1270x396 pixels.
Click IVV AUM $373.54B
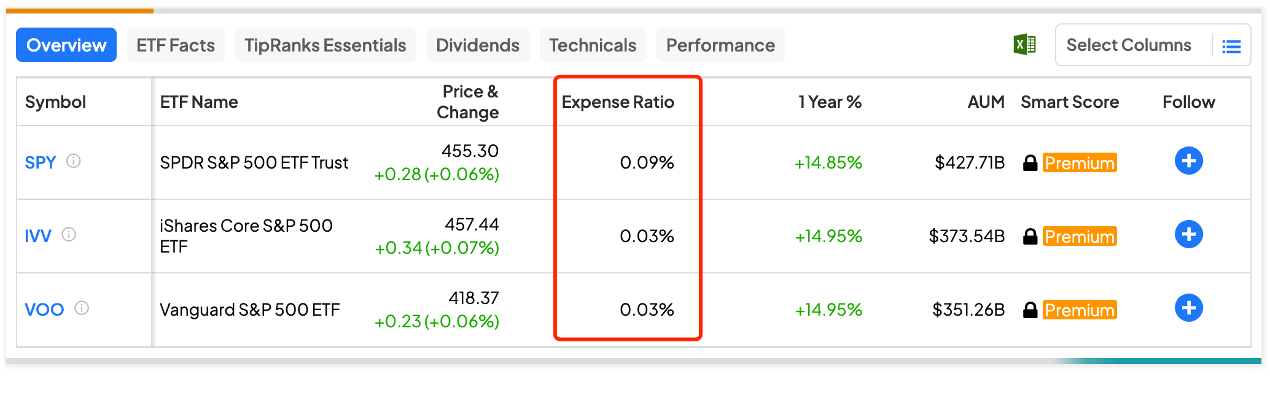(967, 236)
